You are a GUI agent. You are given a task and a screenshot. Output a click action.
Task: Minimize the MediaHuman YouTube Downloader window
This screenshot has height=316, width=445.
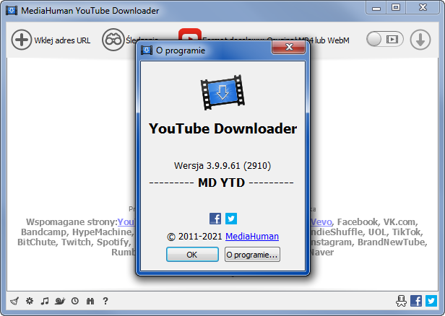376,8
